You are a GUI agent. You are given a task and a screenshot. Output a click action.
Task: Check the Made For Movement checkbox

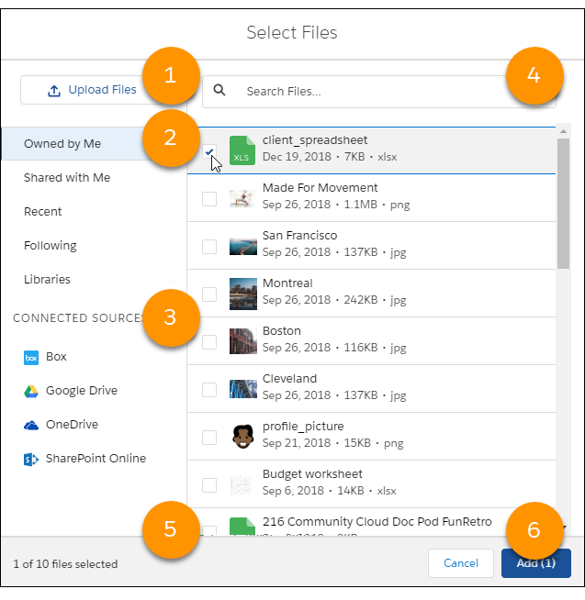(x=209, y=199)
